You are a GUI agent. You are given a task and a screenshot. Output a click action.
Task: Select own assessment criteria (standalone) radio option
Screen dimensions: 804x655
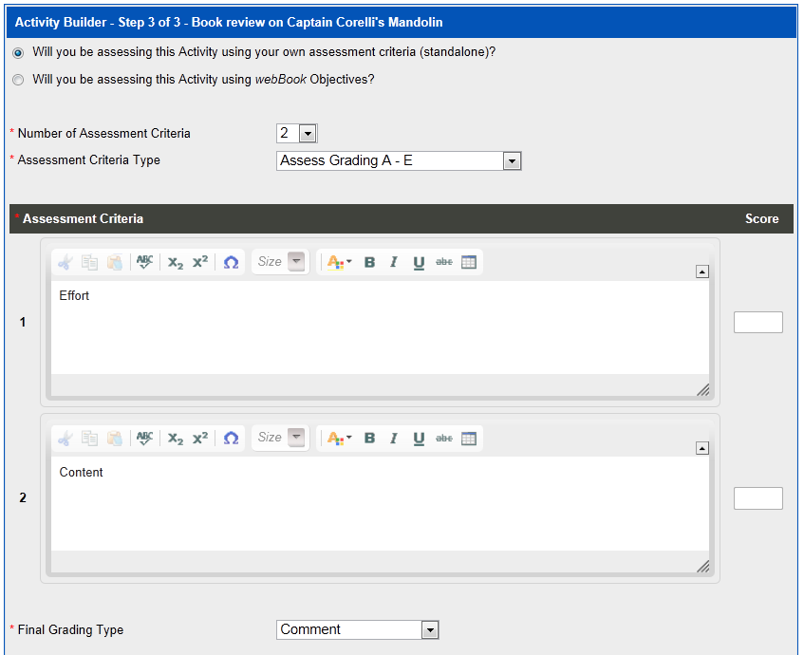coord(18,52)
